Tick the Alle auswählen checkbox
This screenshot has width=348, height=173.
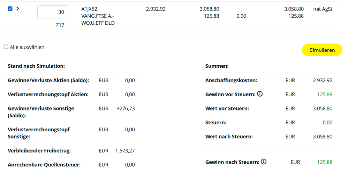6,47
